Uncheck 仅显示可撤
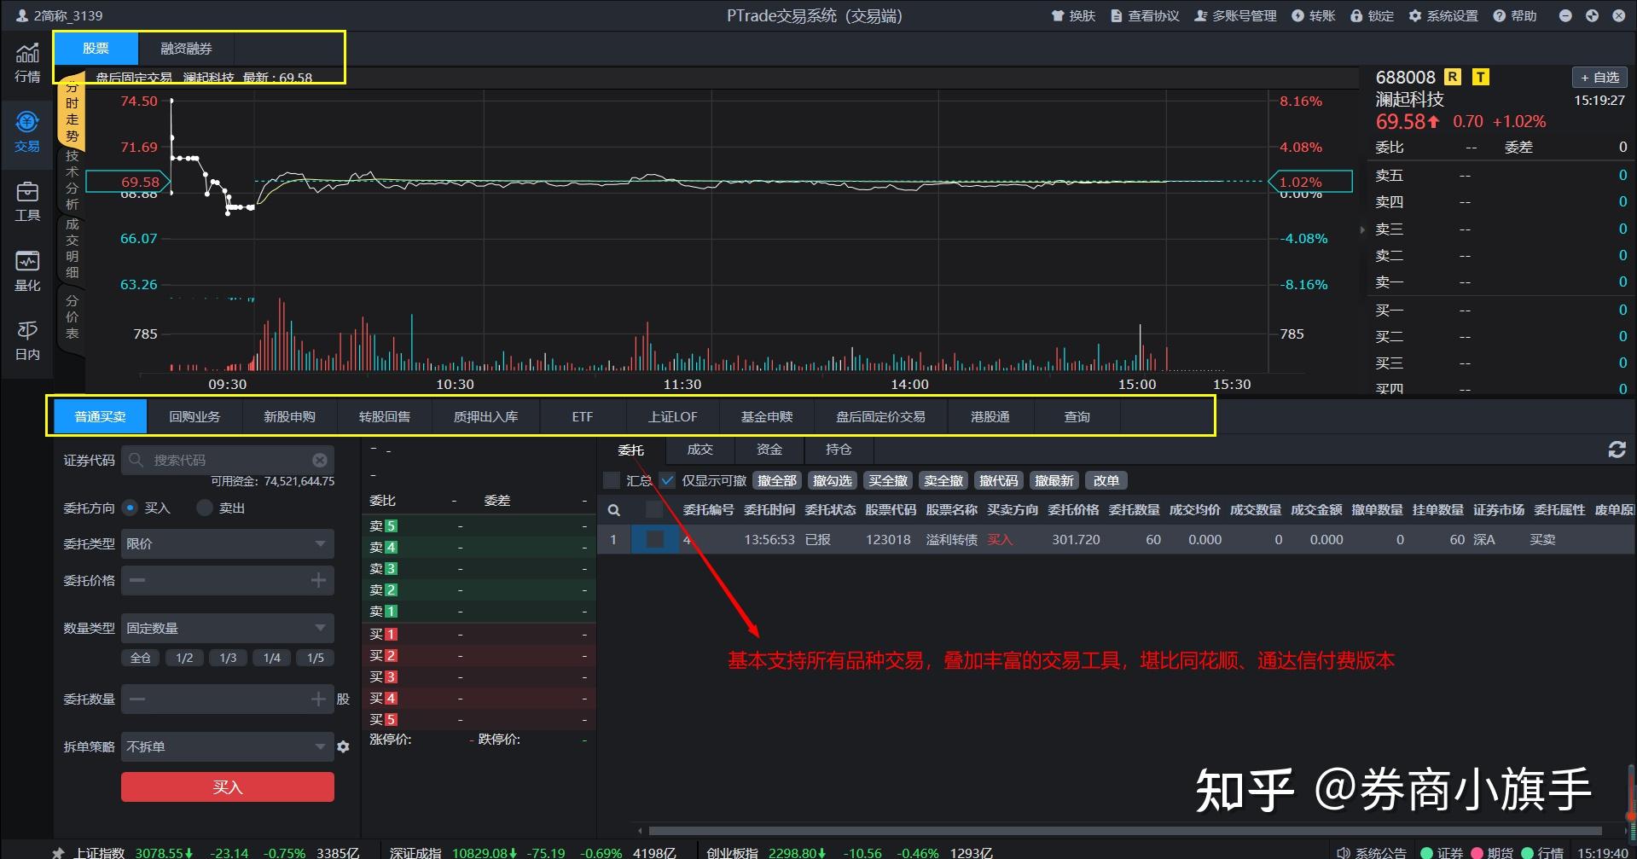 click(x=668, y=480)
